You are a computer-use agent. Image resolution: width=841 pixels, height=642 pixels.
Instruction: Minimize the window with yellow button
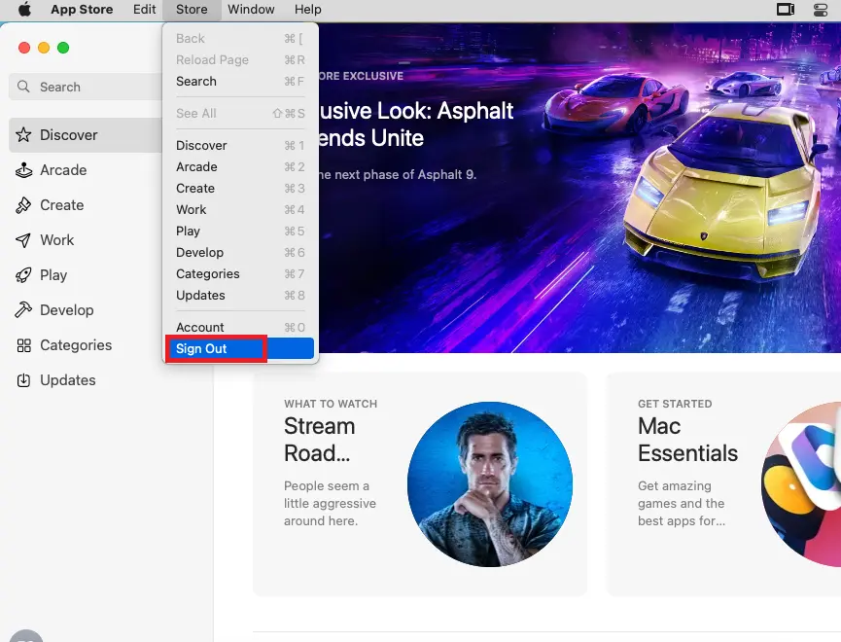[x=44, y=48]
